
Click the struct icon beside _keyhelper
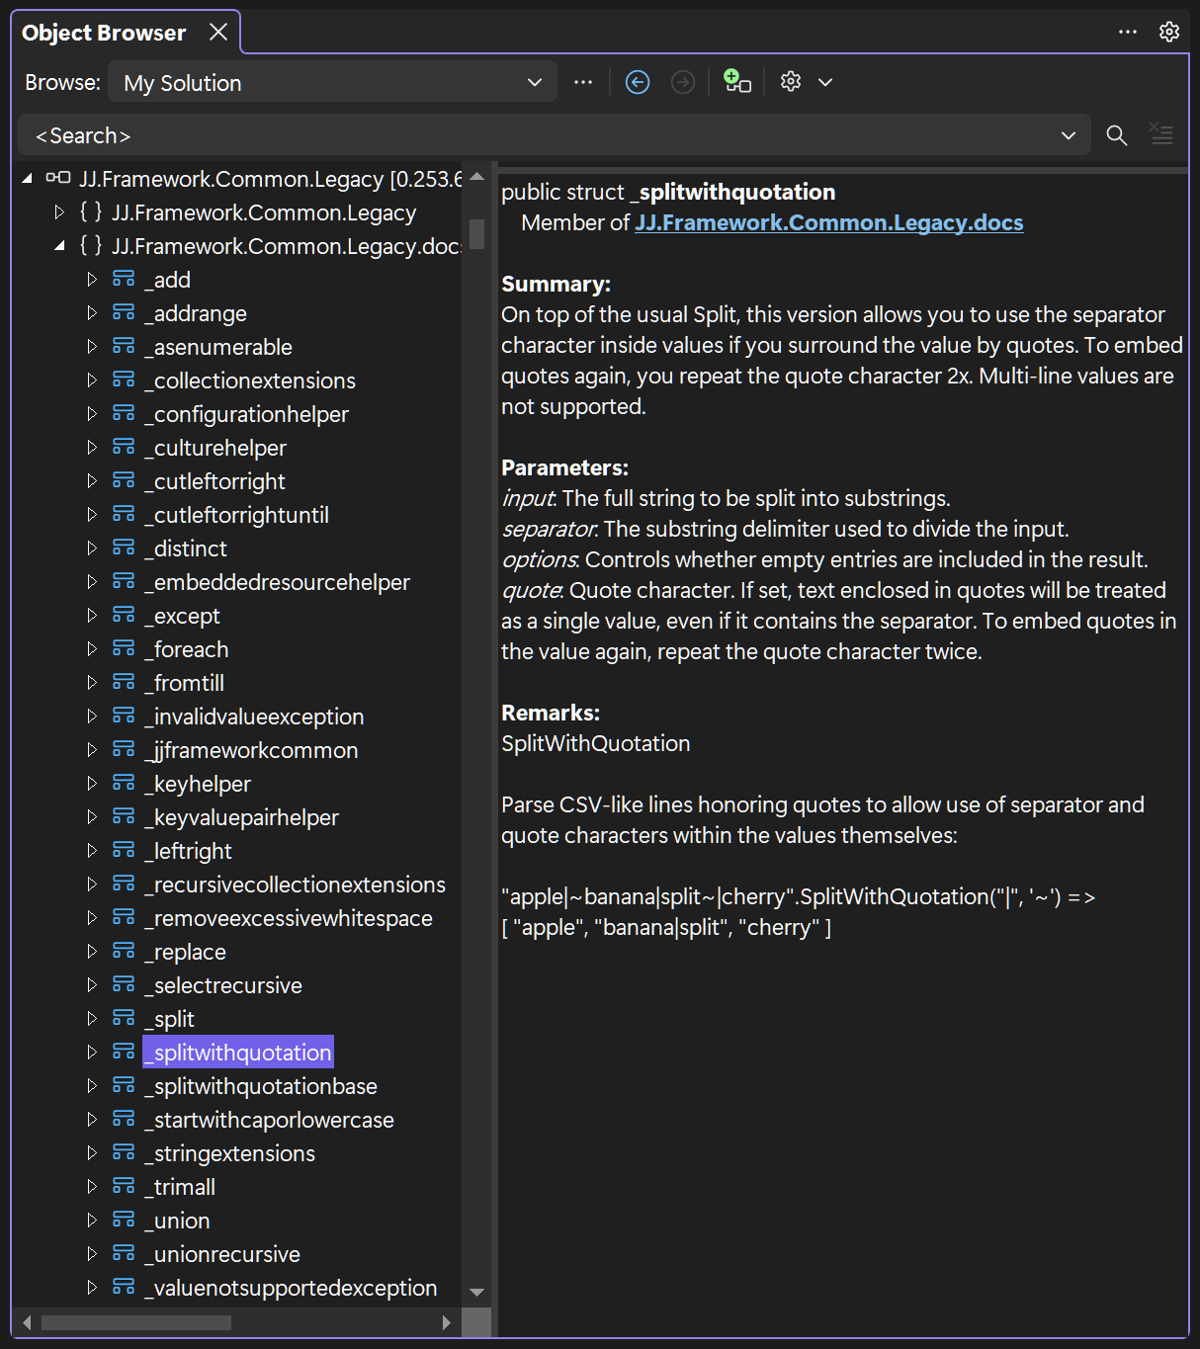tap(124, 784)
